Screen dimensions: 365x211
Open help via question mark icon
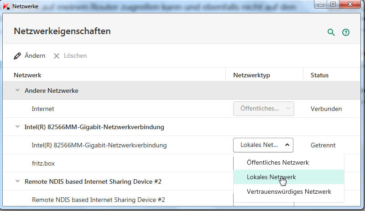click(x=346, y=32)
